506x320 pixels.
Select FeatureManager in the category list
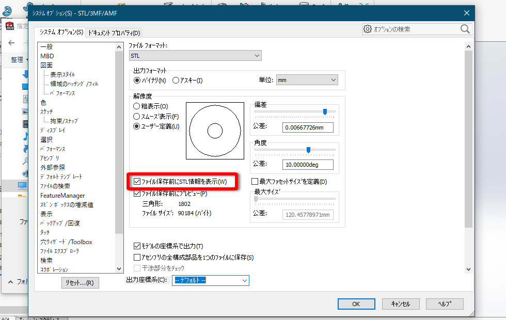pos(62,196)
